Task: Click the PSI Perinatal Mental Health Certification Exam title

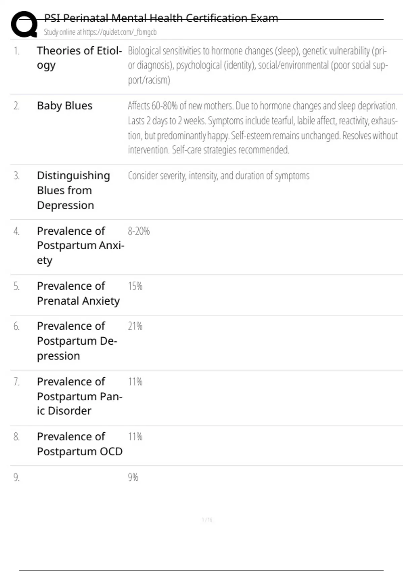Action: click(161, 18)
